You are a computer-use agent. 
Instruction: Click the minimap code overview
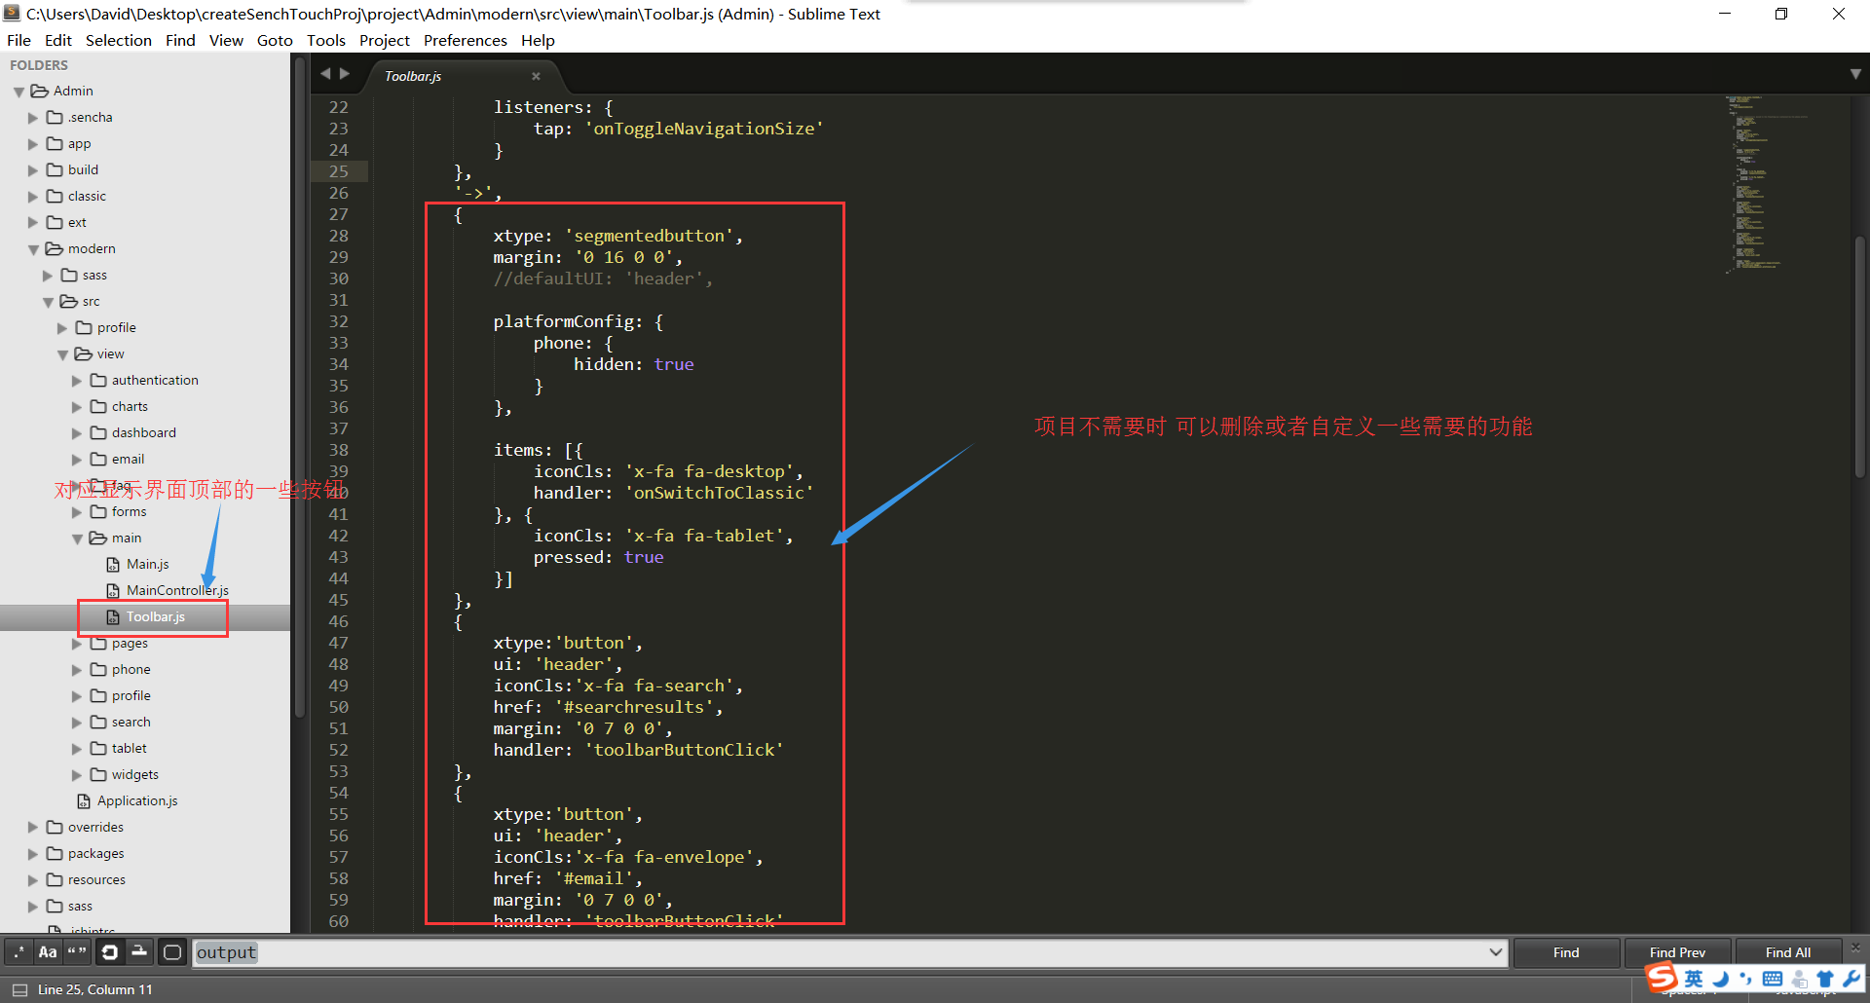tap(1765, 183)
